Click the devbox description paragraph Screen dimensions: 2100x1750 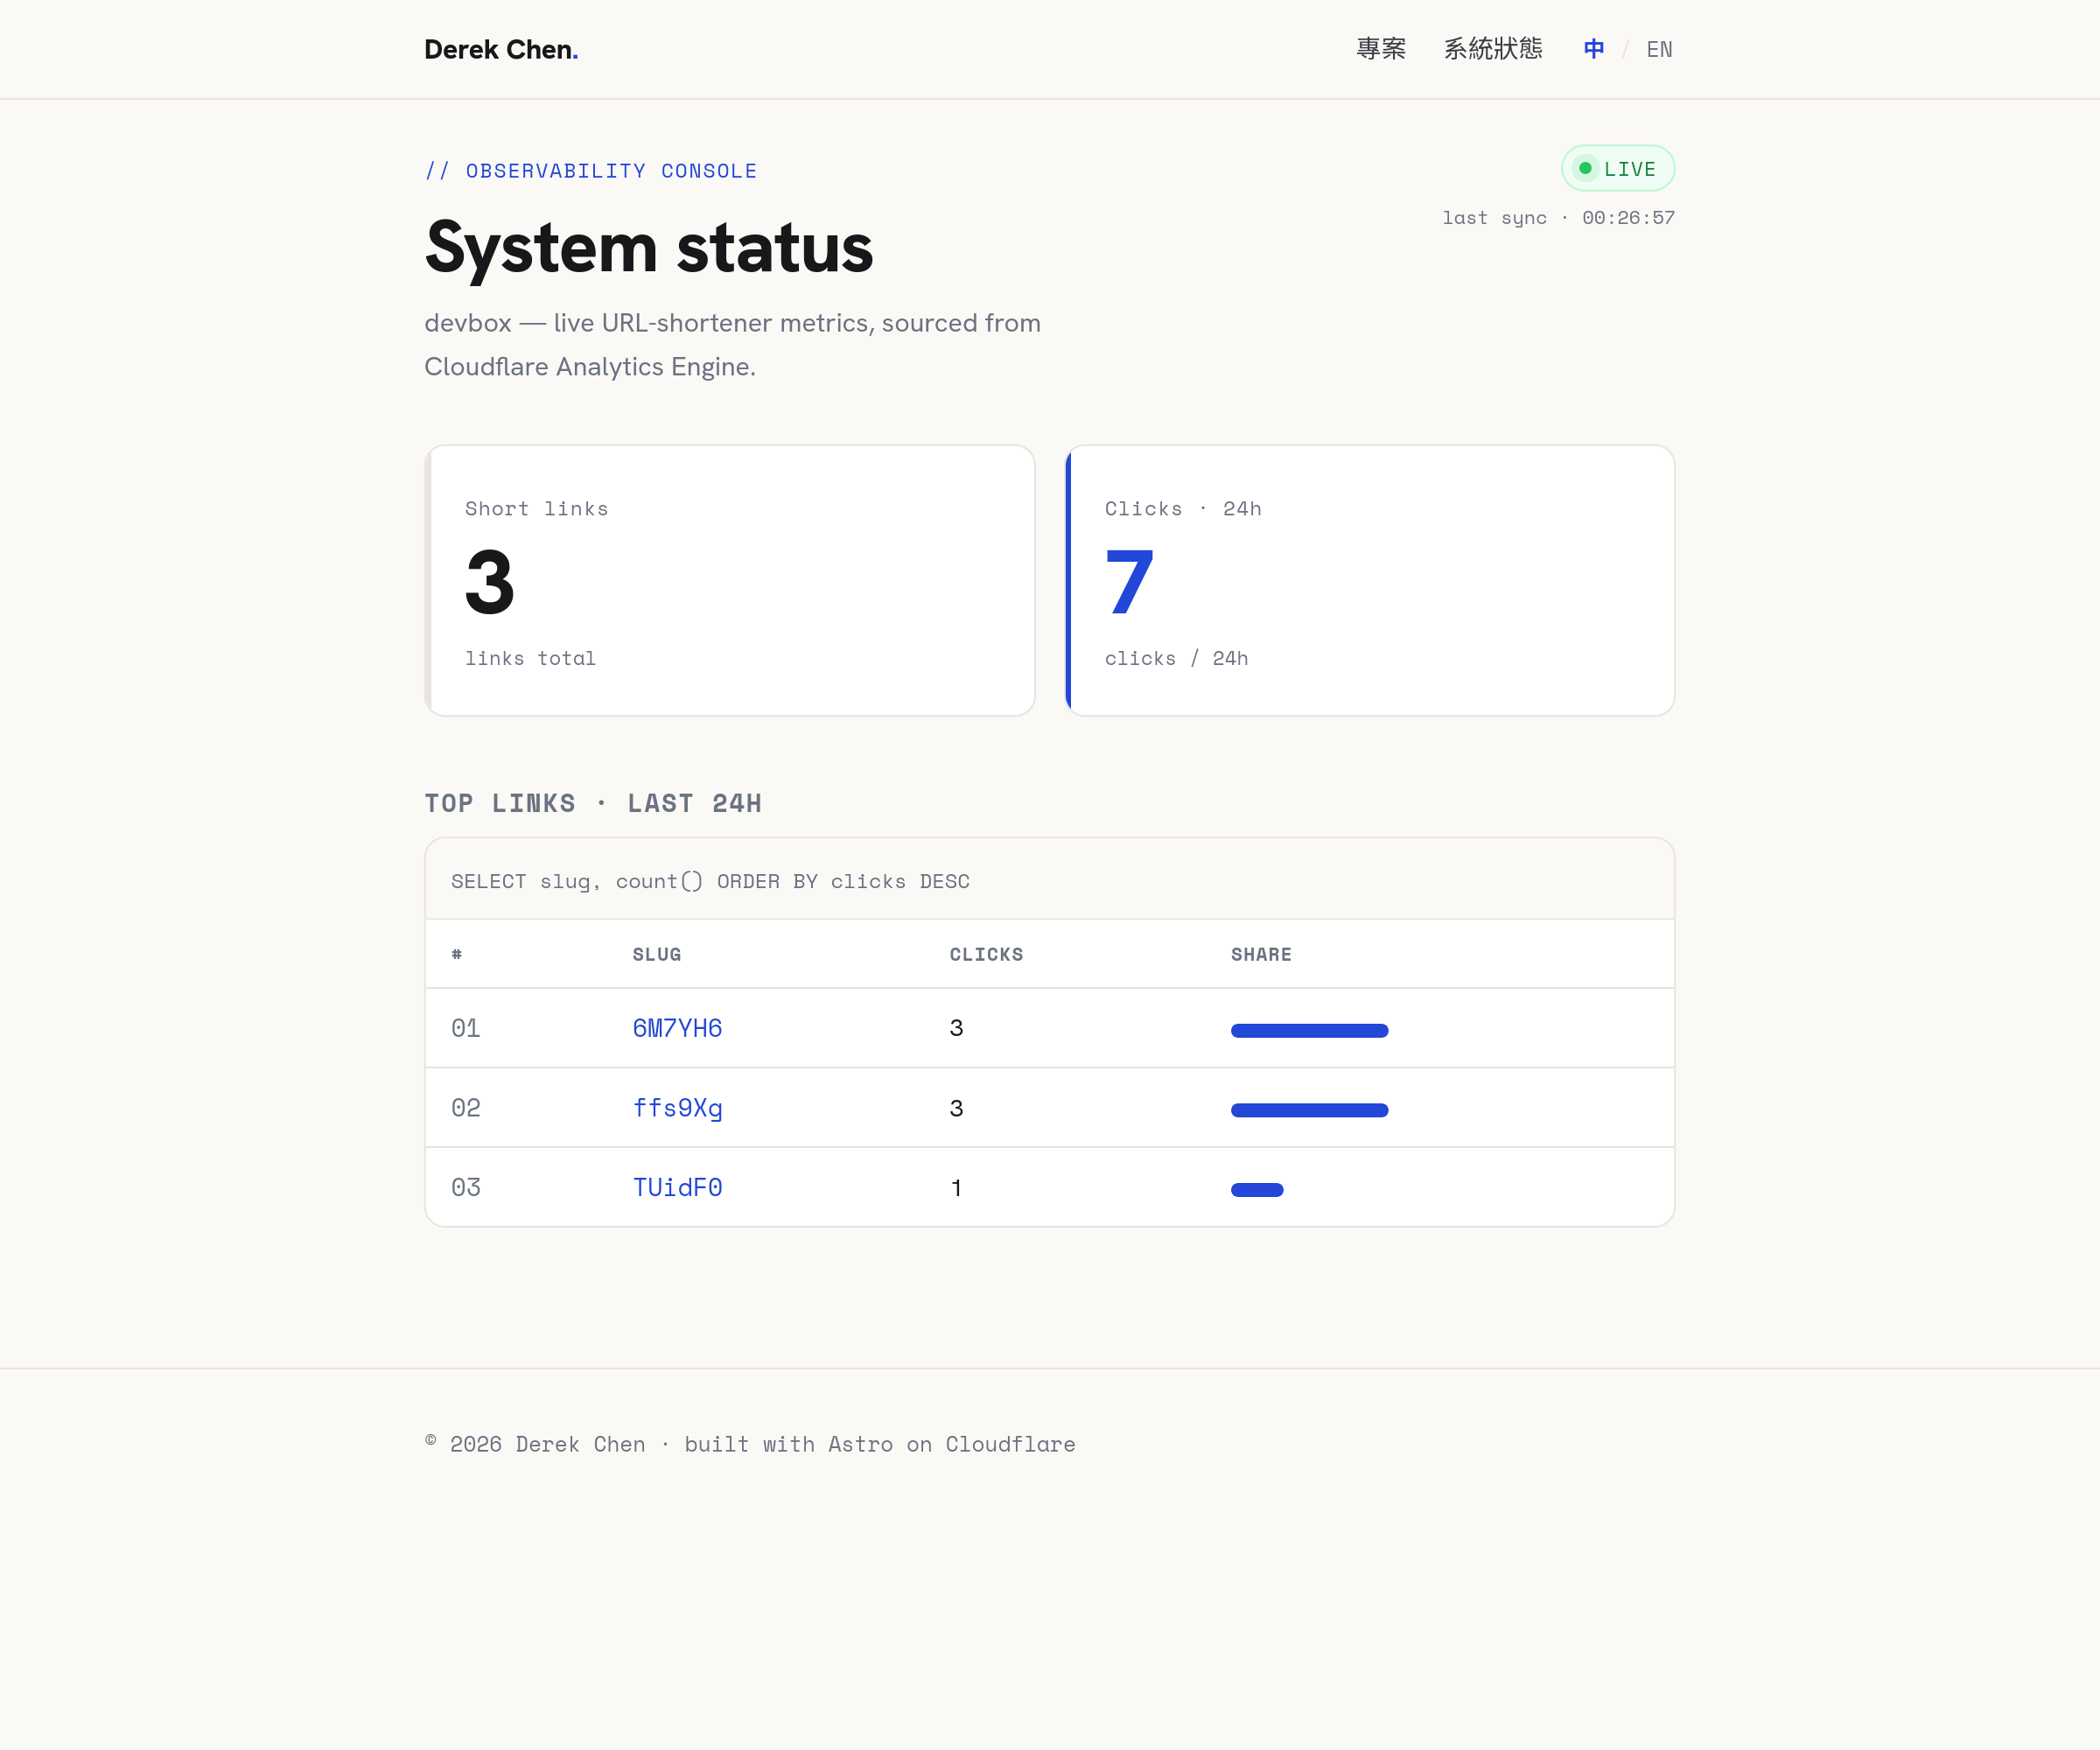pos(733,345)
